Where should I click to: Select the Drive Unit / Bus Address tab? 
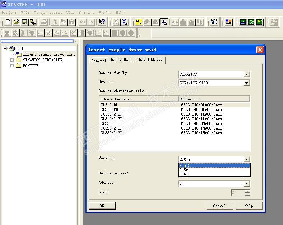(136, 60)
